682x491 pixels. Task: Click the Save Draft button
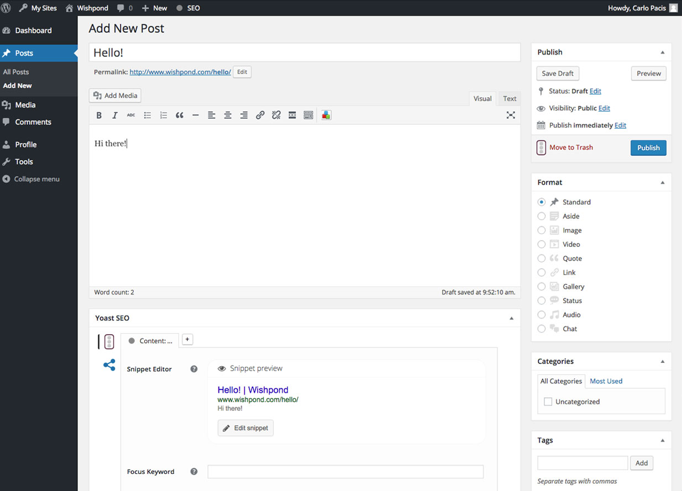(x=558, y=73)
